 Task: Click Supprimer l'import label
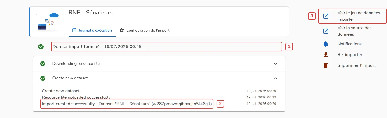357,65
